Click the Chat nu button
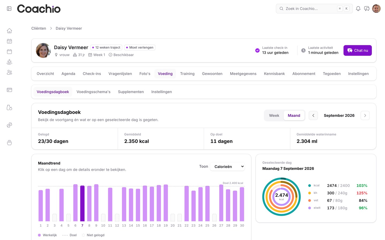This screenshot has width=385, height=240. click(357, 50)
